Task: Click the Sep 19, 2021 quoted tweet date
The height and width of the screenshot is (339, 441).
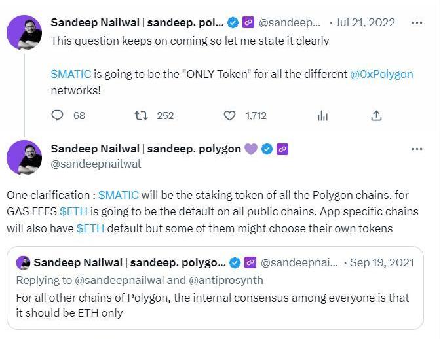Action: (x=382, y=262)
